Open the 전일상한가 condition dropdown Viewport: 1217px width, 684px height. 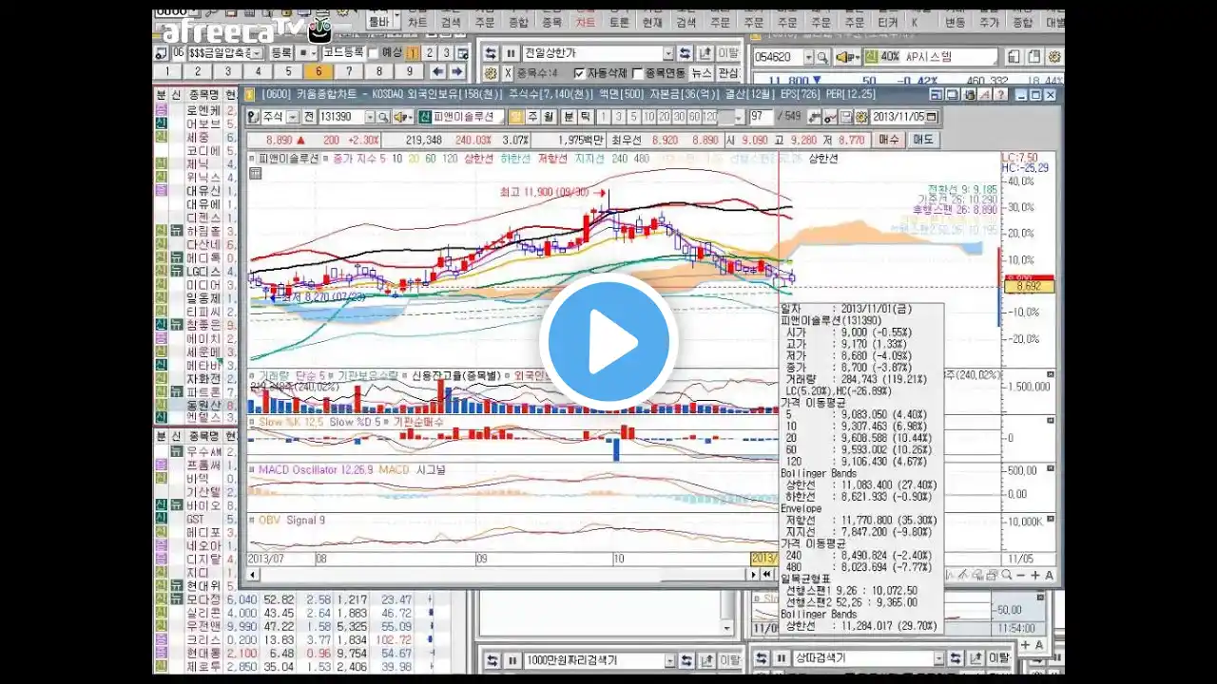[668, 53]
